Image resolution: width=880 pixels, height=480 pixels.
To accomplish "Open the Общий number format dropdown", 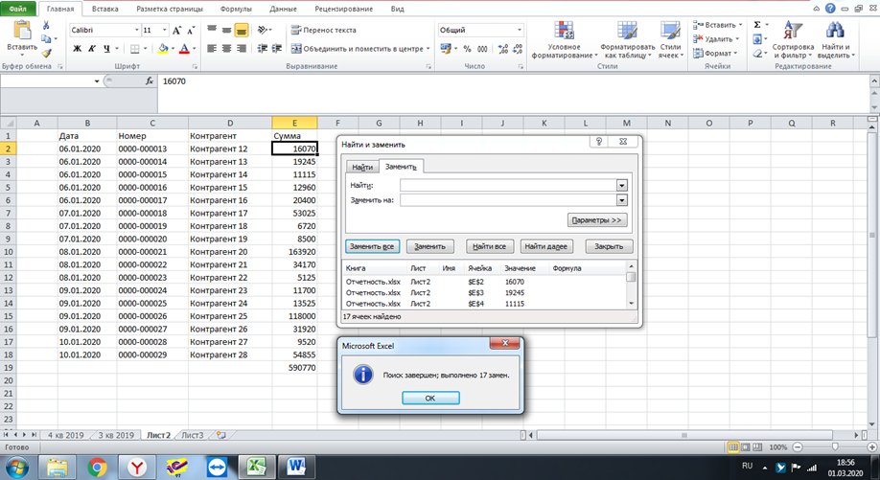I will click(x=520, y=31).
